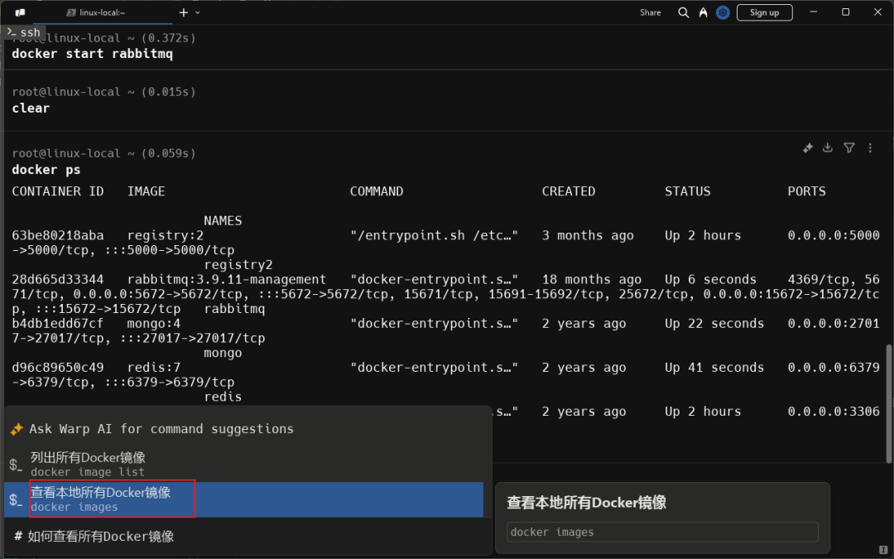
Task: Open a new tab with the plus button
Action: (183, 12)
